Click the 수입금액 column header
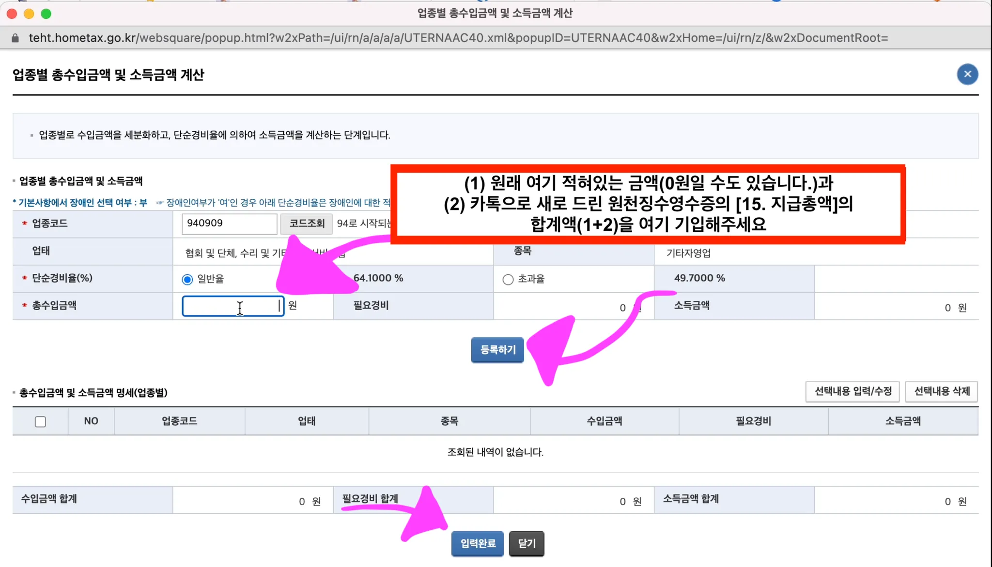 tap(604, 421)
